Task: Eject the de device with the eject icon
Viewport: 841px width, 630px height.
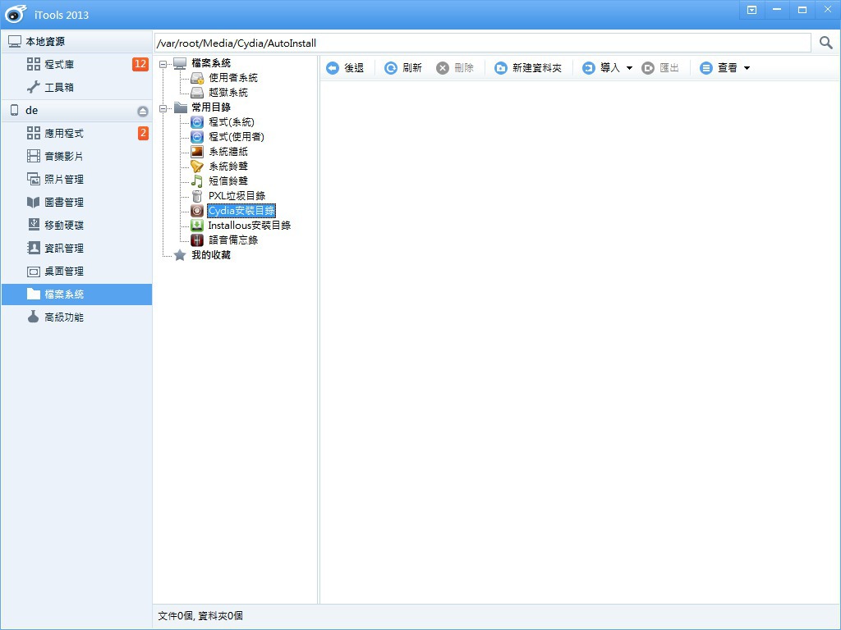Action: click(143, 111)
